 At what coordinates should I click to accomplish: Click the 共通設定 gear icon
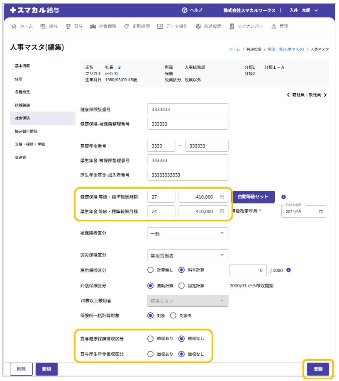(198, 26)
